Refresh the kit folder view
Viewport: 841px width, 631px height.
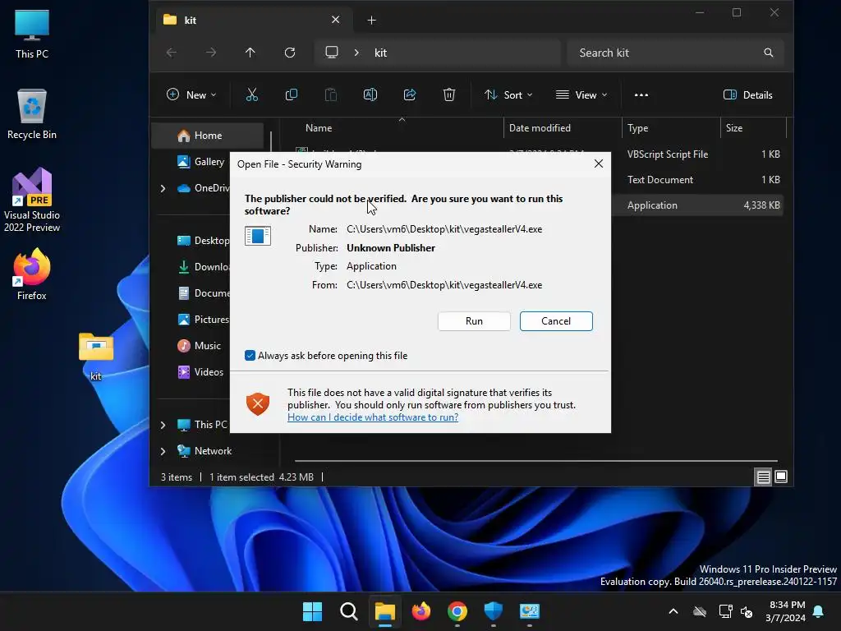(290, 53)
